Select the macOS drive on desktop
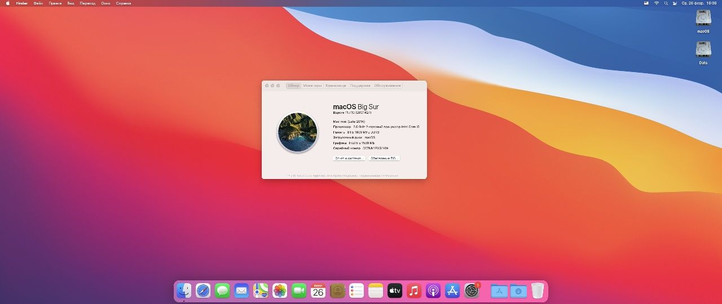This screenshot has width=722, height=304. (x=703, y=21)
